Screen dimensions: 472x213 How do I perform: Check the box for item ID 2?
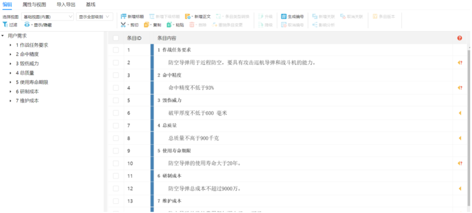coord(116,63)
